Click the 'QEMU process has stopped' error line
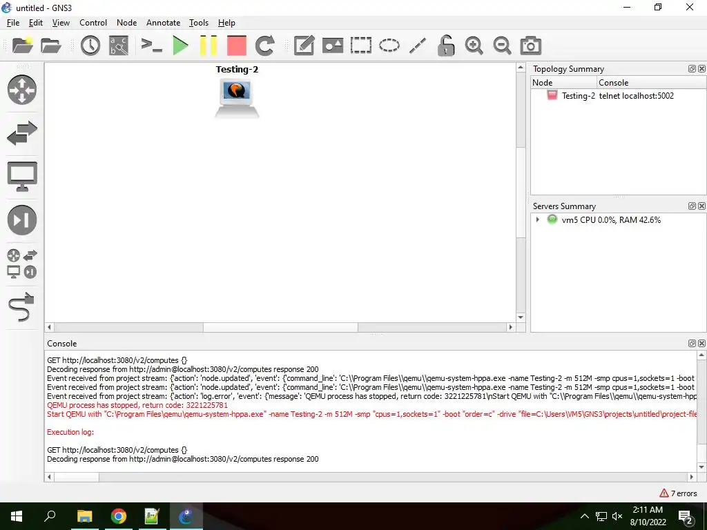This screenshot has height=530, width=707. click(x=137, y=405)
